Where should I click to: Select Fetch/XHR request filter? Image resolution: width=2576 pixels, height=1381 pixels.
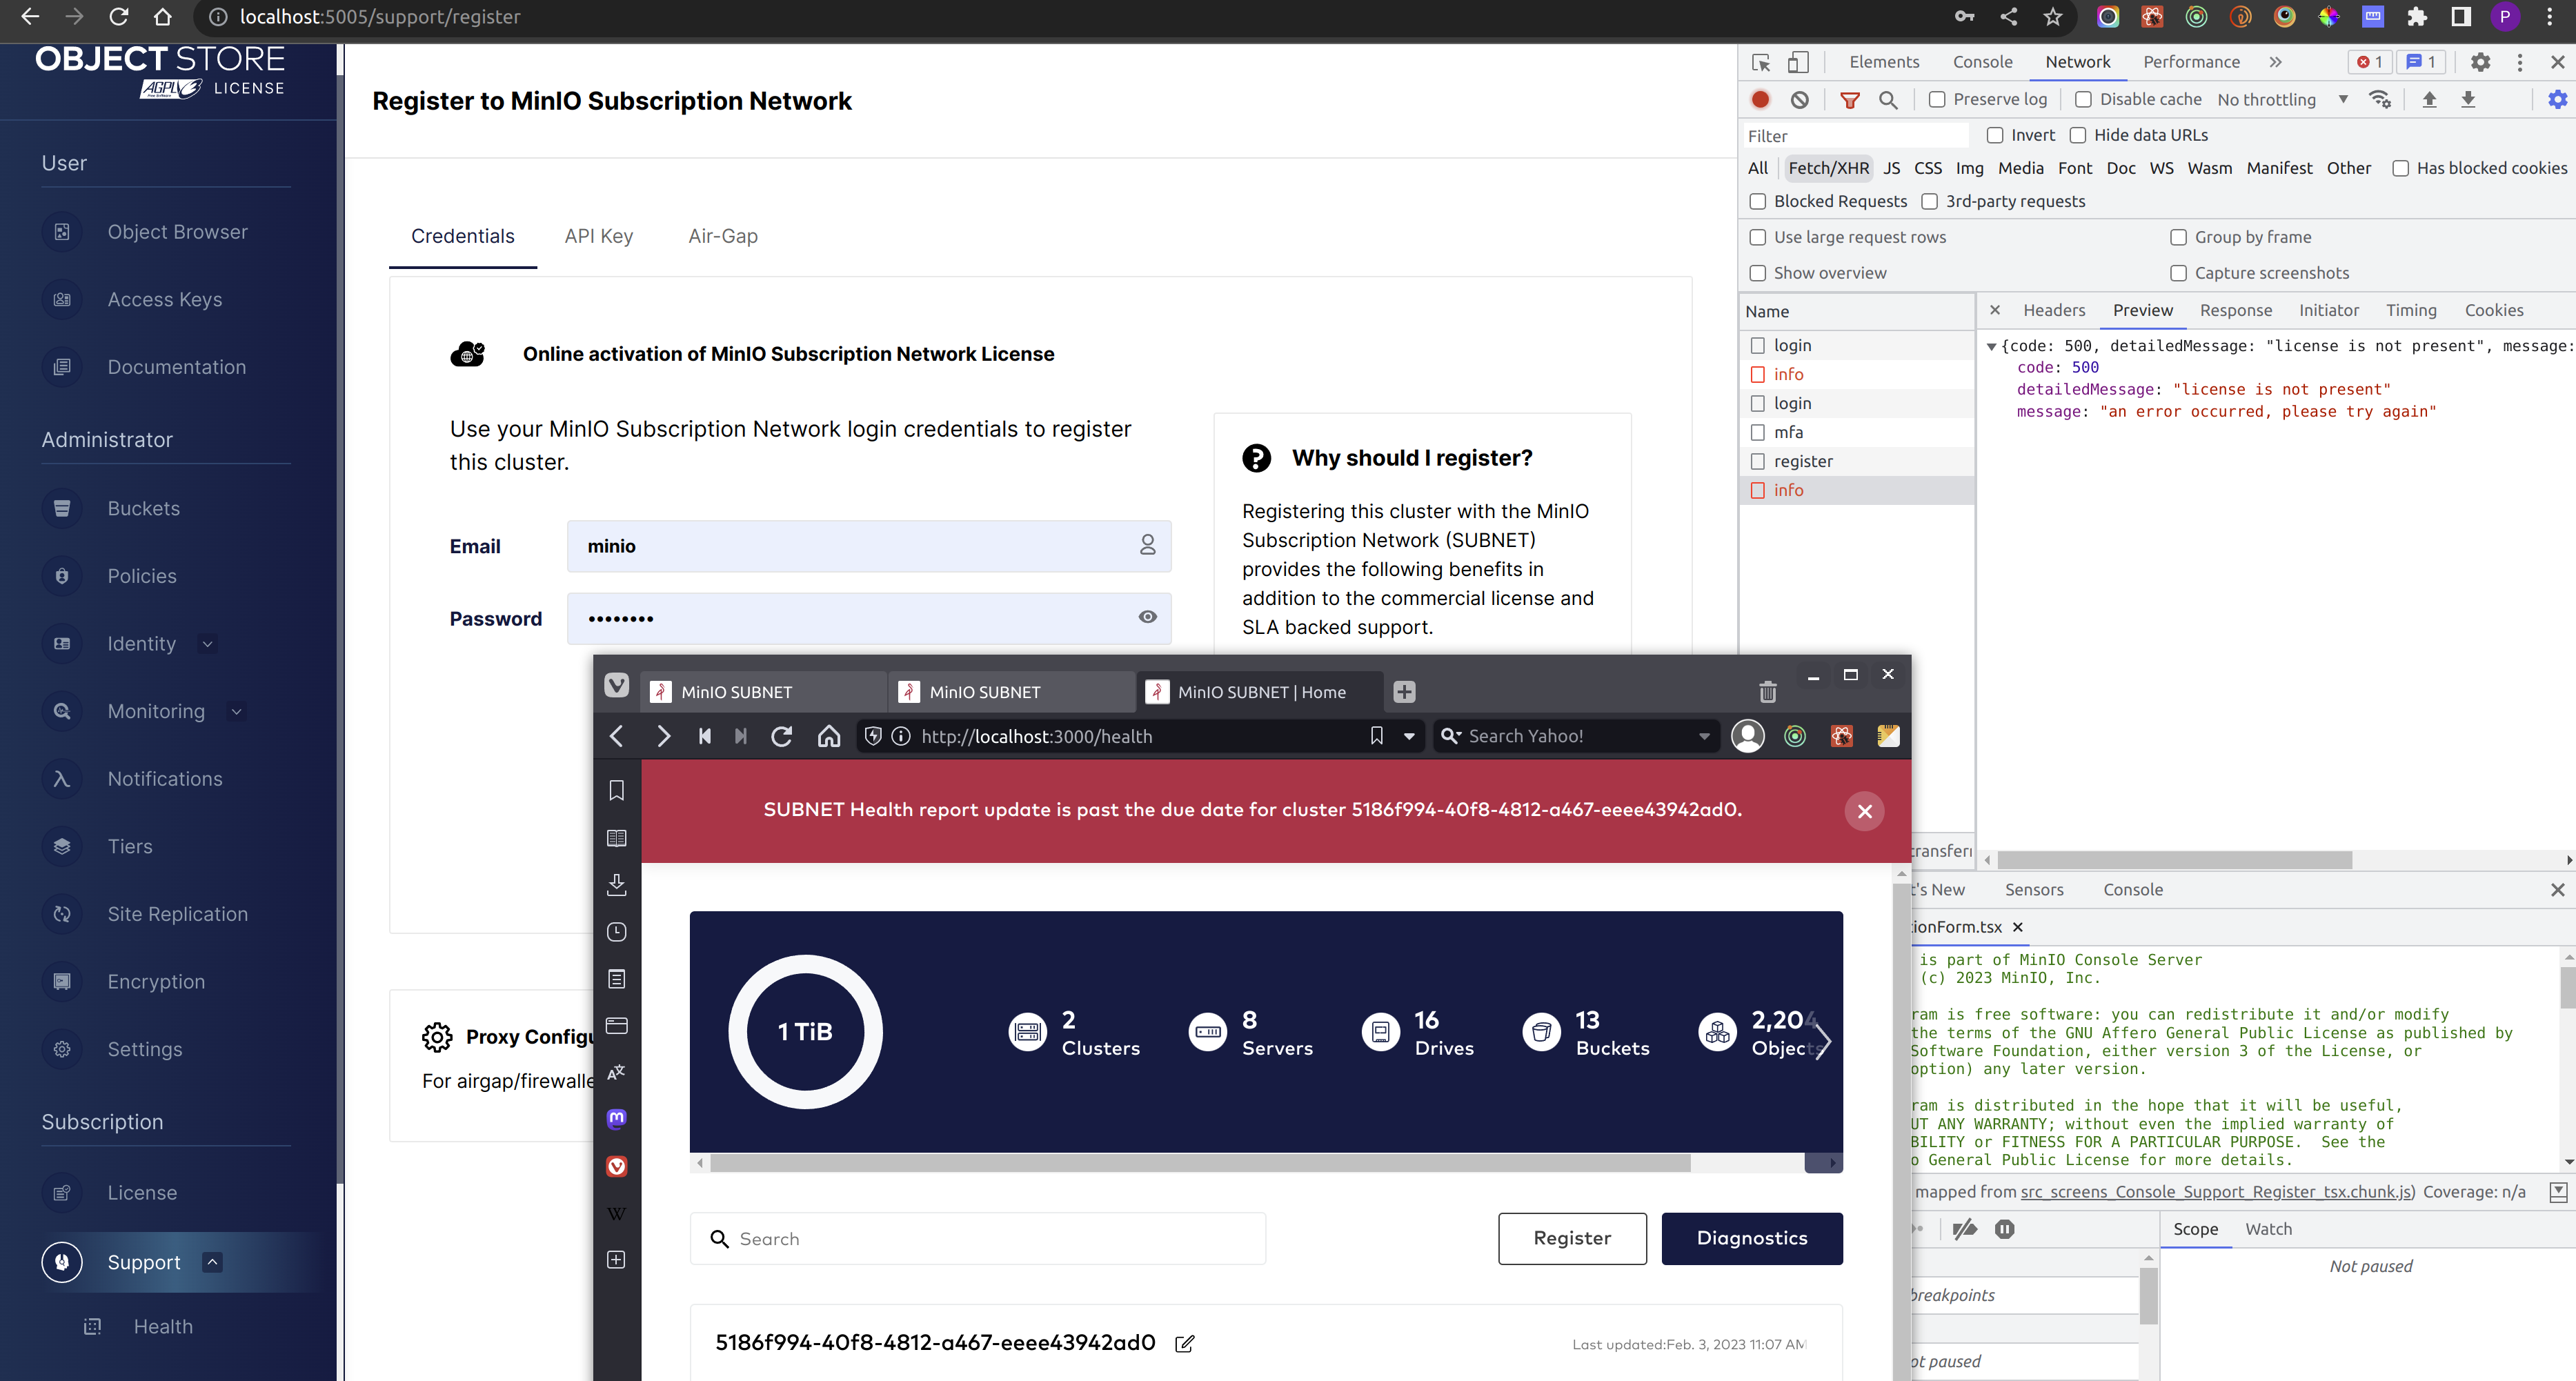coord(1828,168)
